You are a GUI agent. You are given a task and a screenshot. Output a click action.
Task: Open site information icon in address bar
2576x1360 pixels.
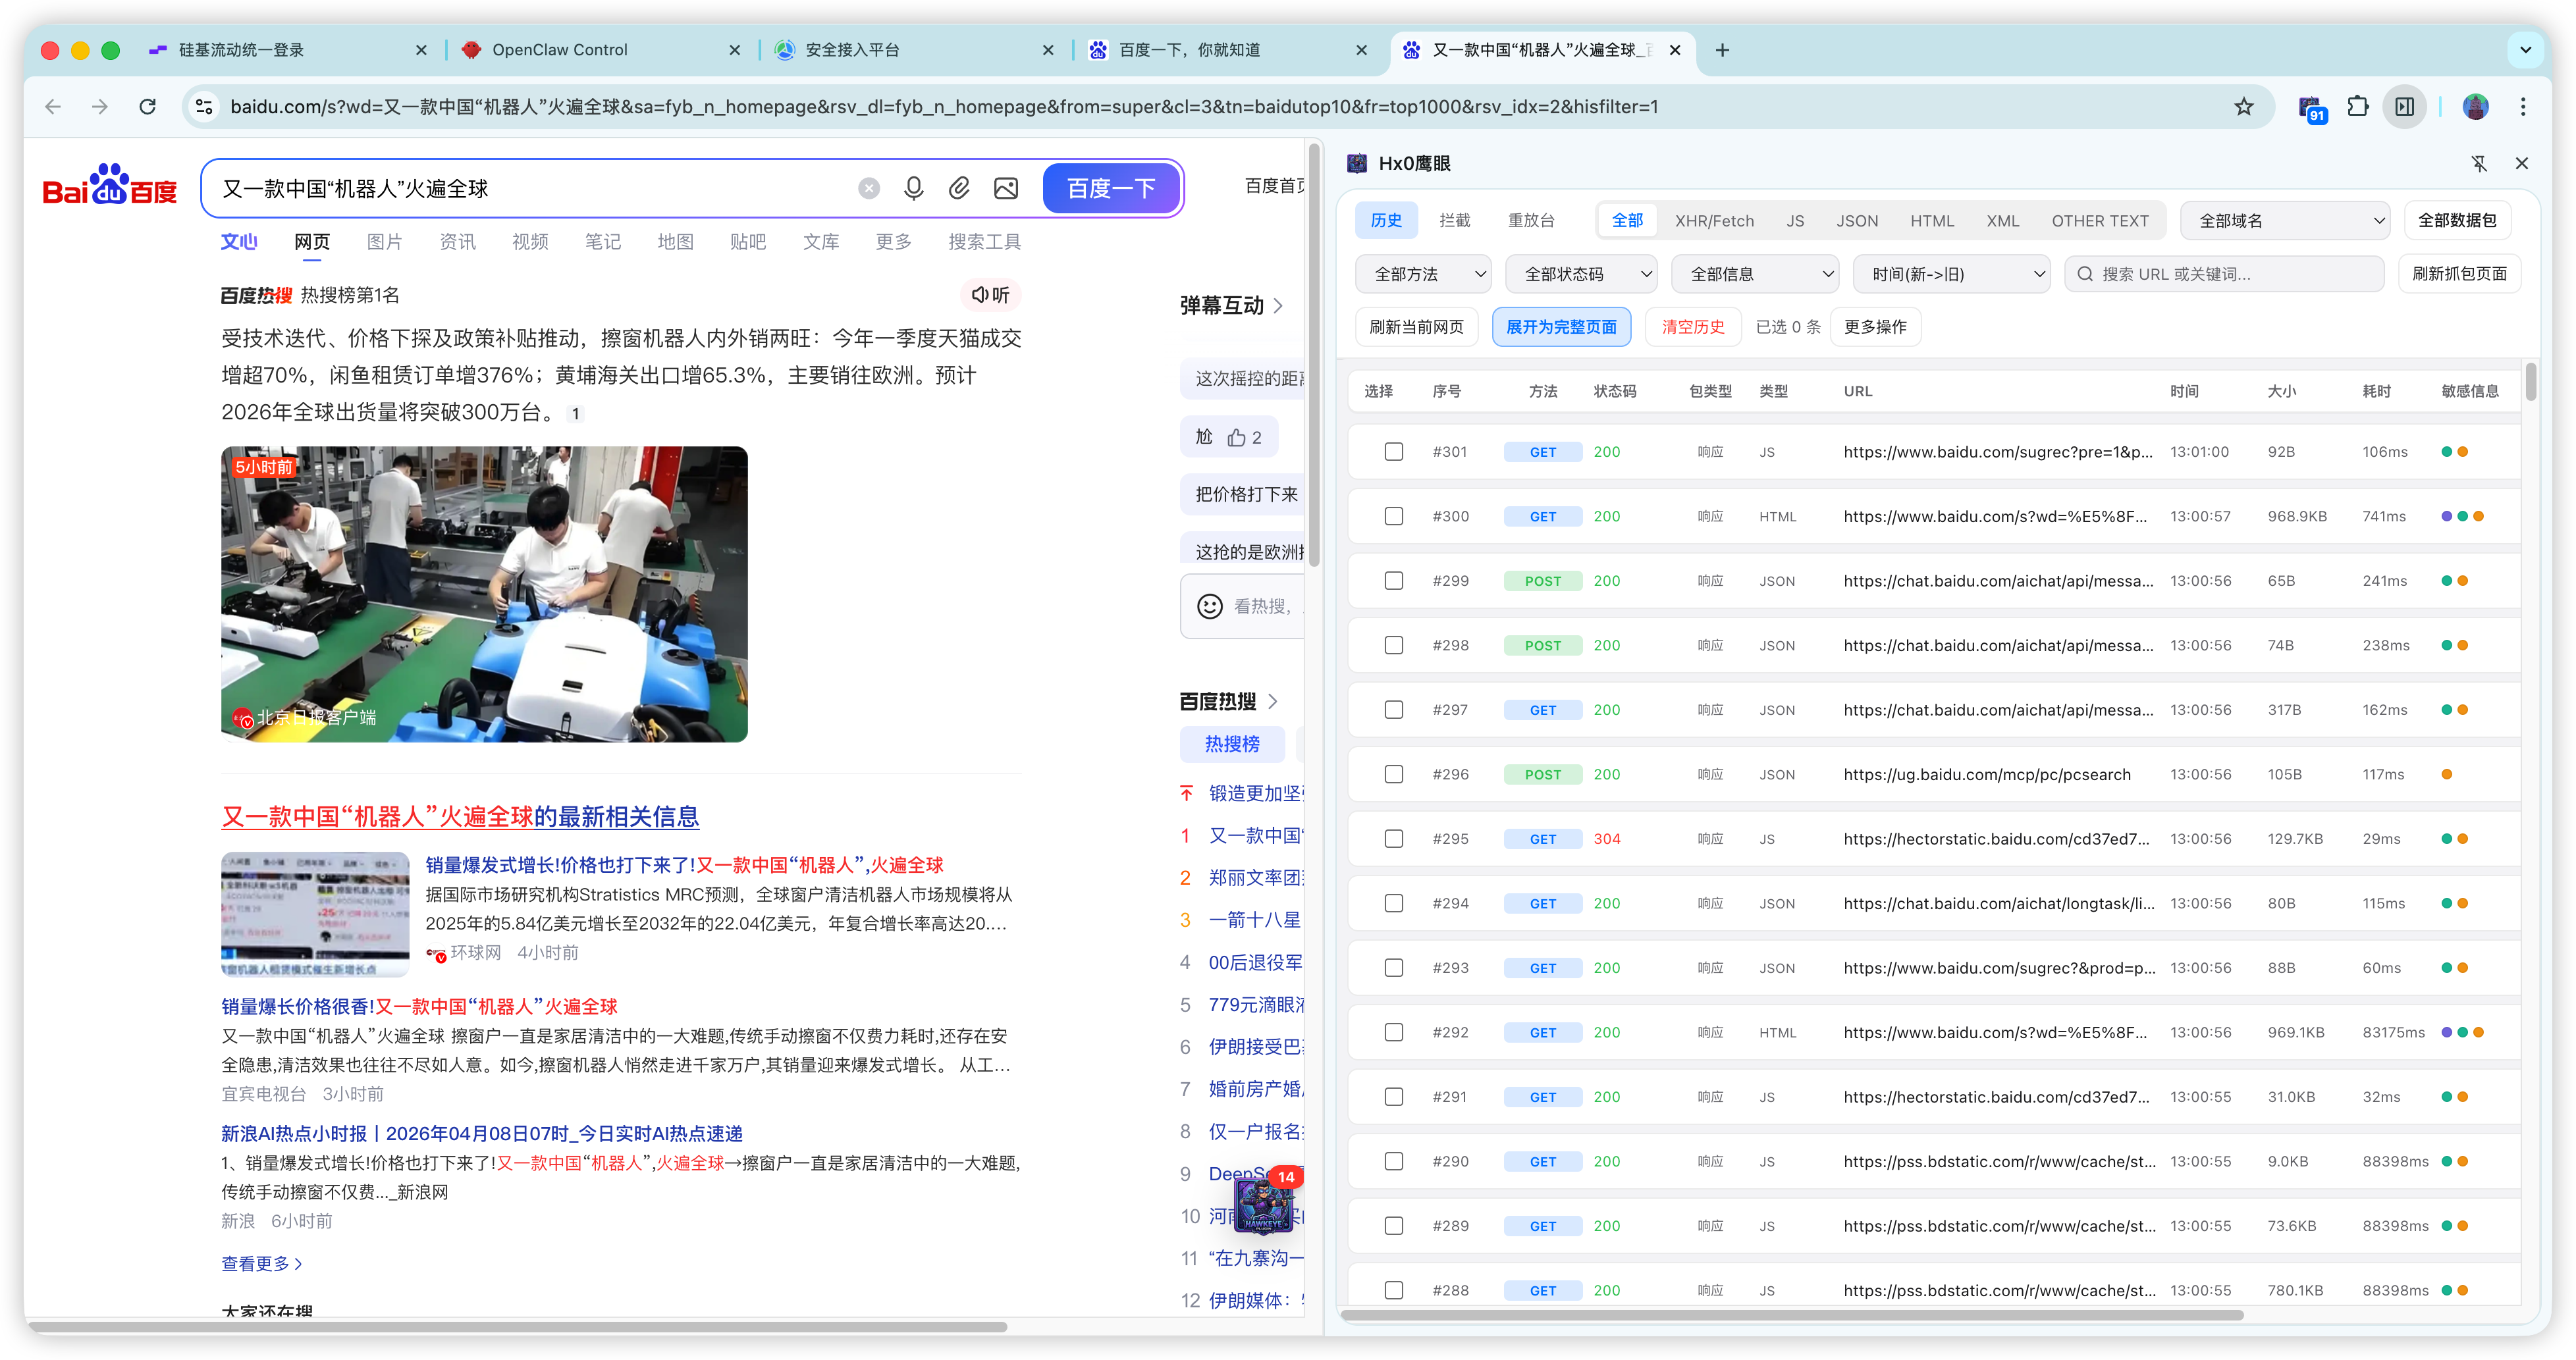[204, 107]
